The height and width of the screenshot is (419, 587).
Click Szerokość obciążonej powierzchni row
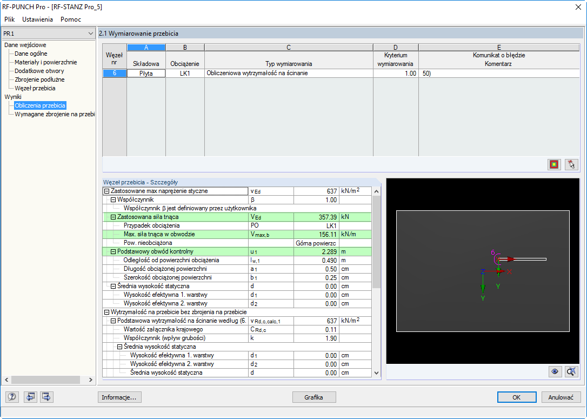(237, 277)
